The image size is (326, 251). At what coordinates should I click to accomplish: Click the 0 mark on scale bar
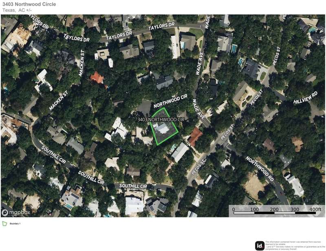234,209
